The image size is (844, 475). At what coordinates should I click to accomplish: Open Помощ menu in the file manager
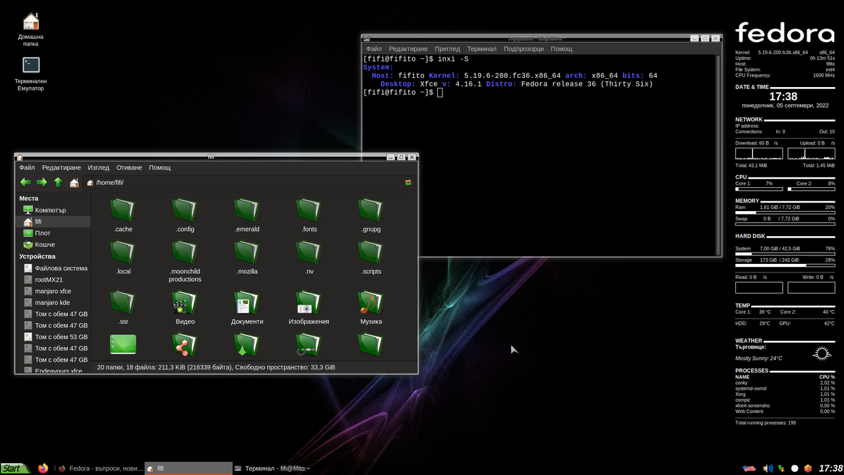[x=160, y=168]
